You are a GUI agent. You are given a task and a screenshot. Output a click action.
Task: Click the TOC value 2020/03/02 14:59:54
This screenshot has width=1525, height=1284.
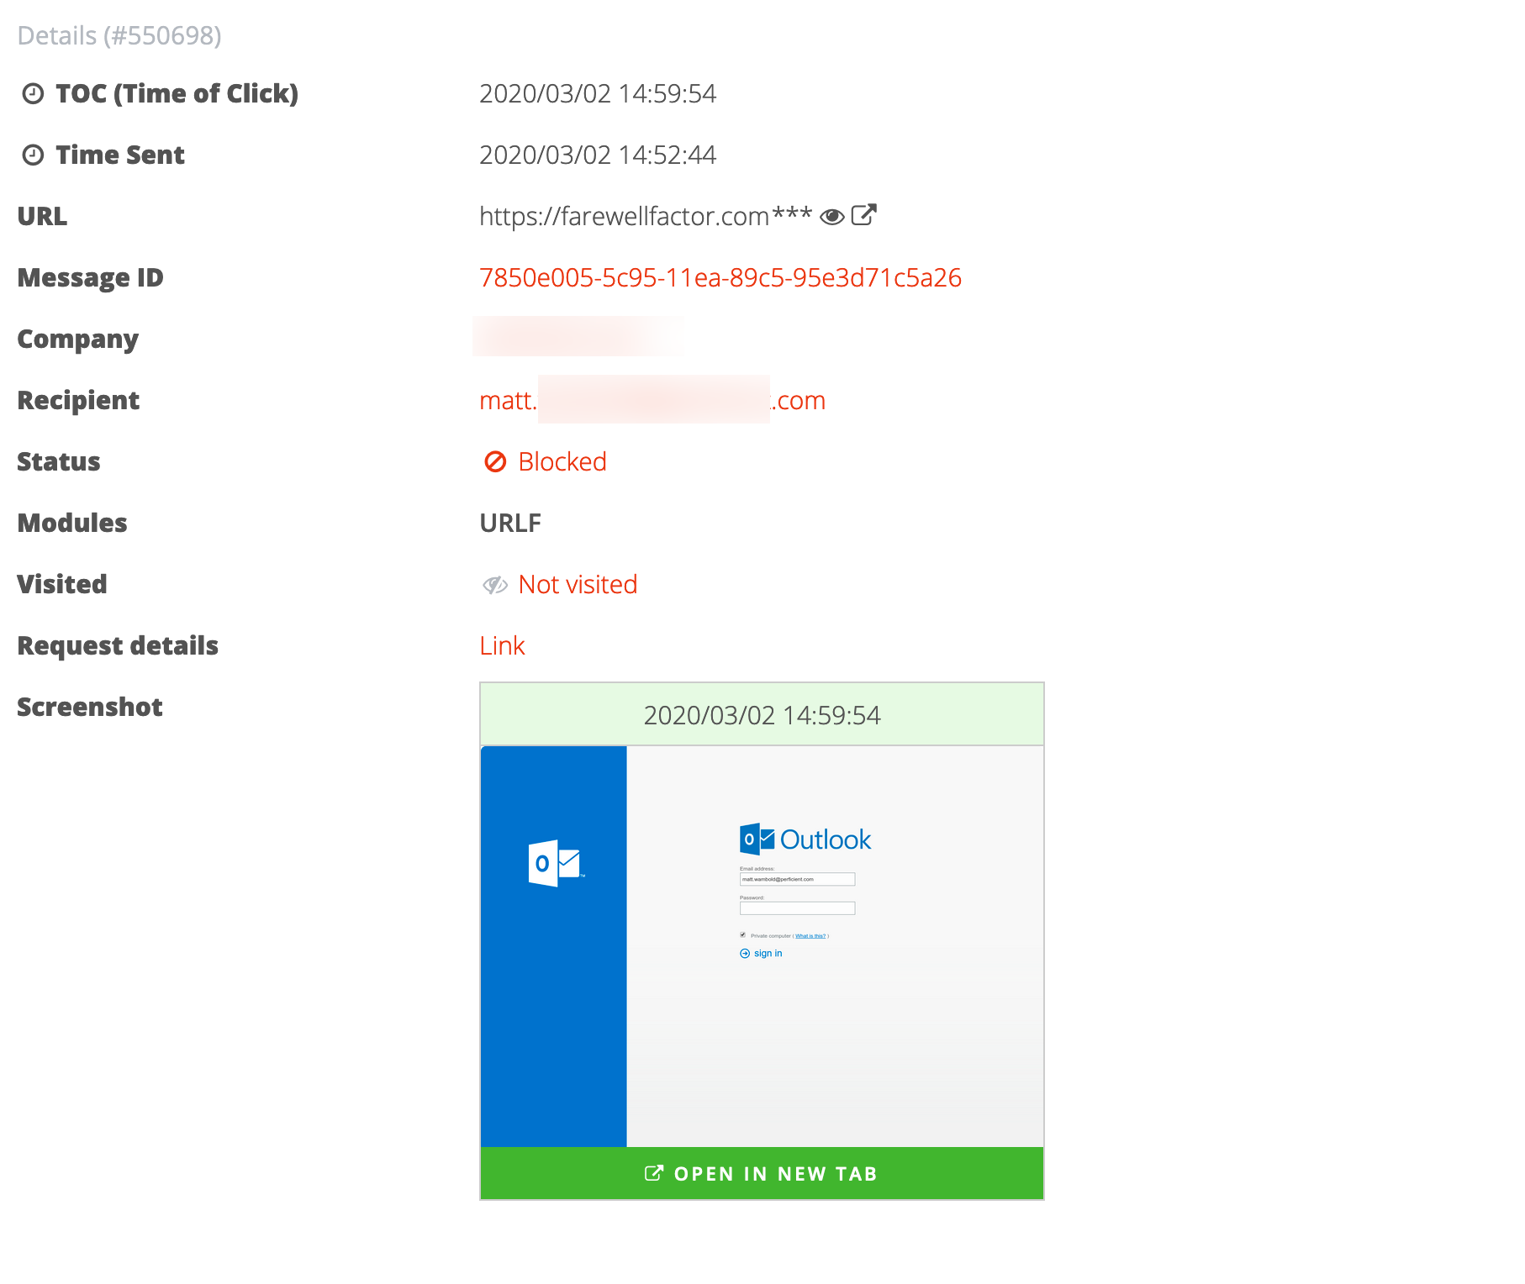(598, 93)
